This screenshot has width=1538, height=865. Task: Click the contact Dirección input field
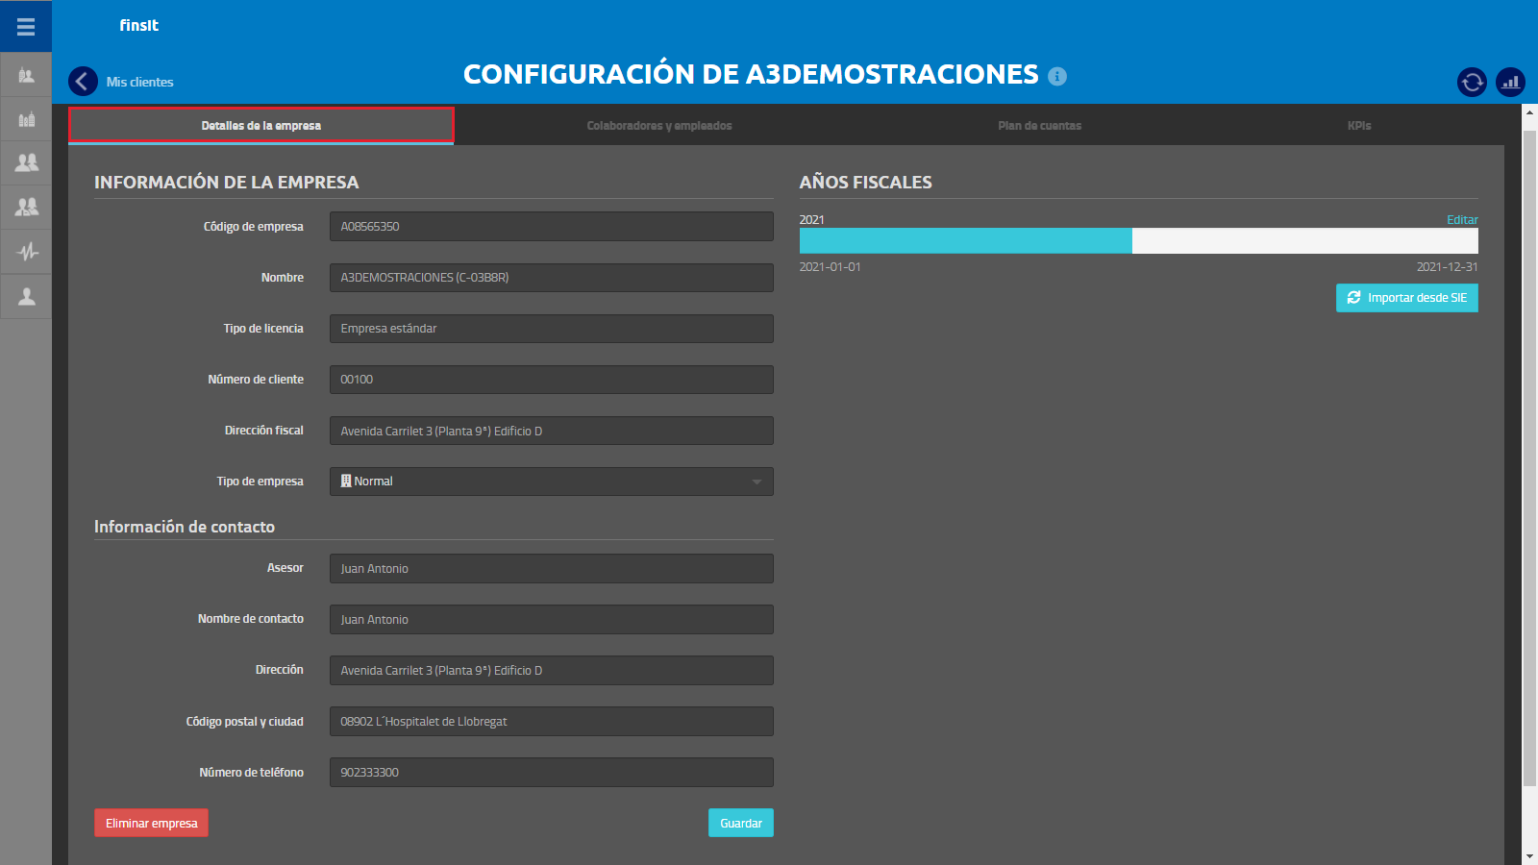coord(552,671)
